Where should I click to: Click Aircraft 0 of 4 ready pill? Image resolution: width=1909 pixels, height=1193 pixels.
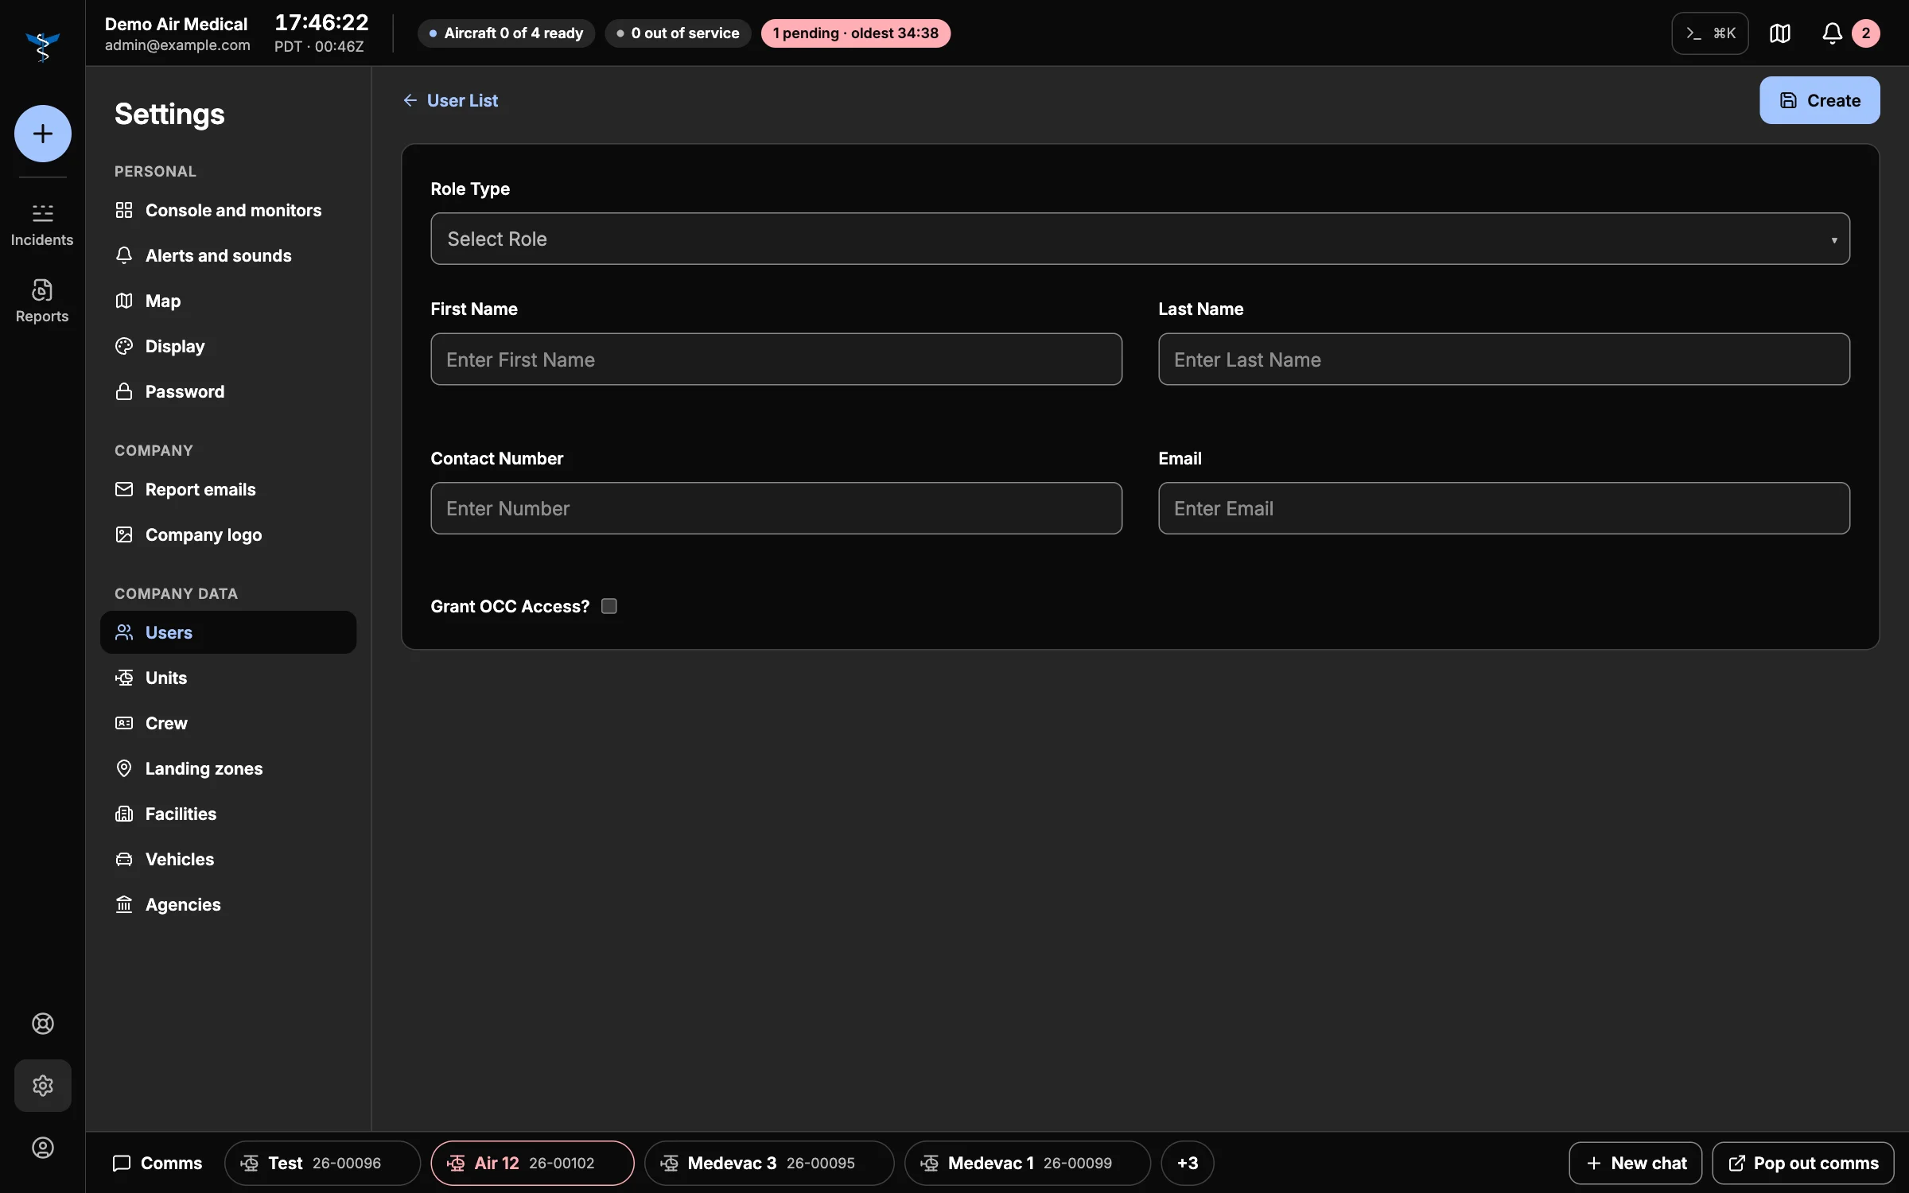coord(506,33)
